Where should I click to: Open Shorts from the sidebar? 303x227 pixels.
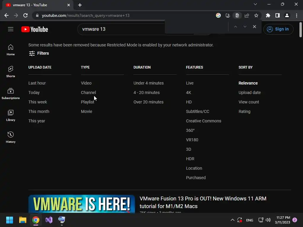click(x=11, y=72)
